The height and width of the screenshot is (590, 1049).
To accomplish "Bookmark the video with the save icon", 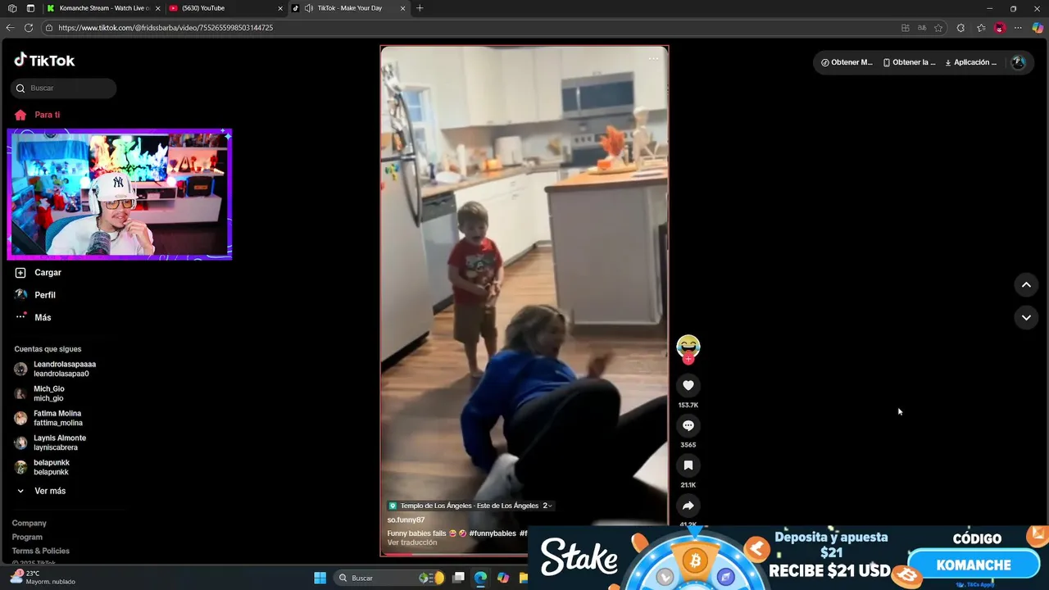I will click(688, 465).
